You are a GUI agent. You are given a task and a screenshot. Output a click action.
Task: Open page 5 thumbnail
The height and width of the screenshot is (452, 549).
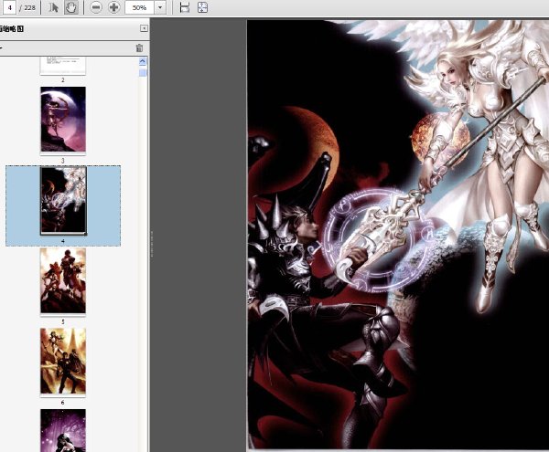click(63, 280)
